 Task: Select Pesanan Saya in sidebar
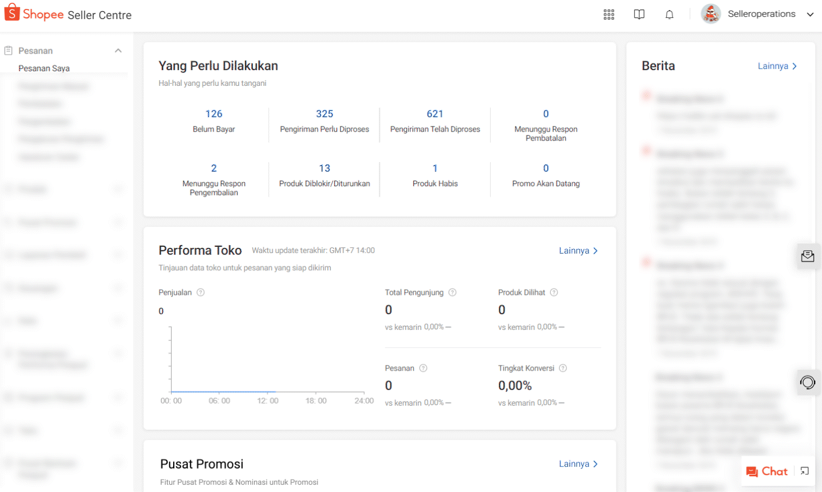pos(44,69)
